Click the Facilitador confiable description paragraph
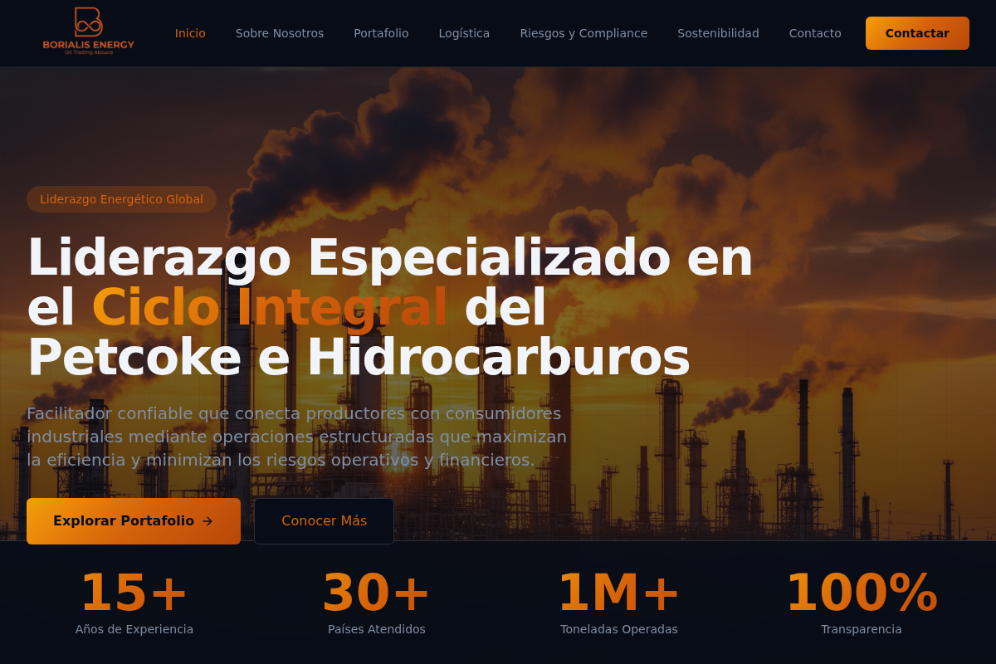The width and height of the screenshot is (996, 664). 296,437
